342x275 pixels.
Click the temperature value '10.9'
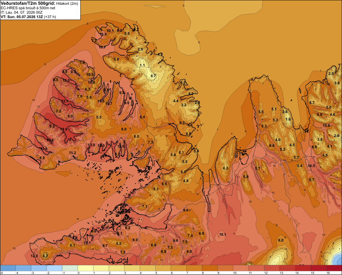(103, 34)
